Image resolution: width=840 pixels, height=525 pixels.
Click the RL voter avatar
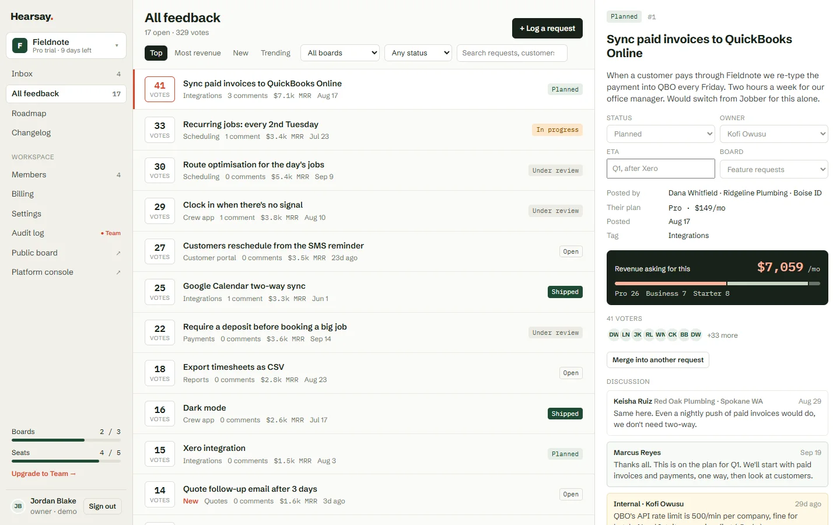click(x=649, y=335)
